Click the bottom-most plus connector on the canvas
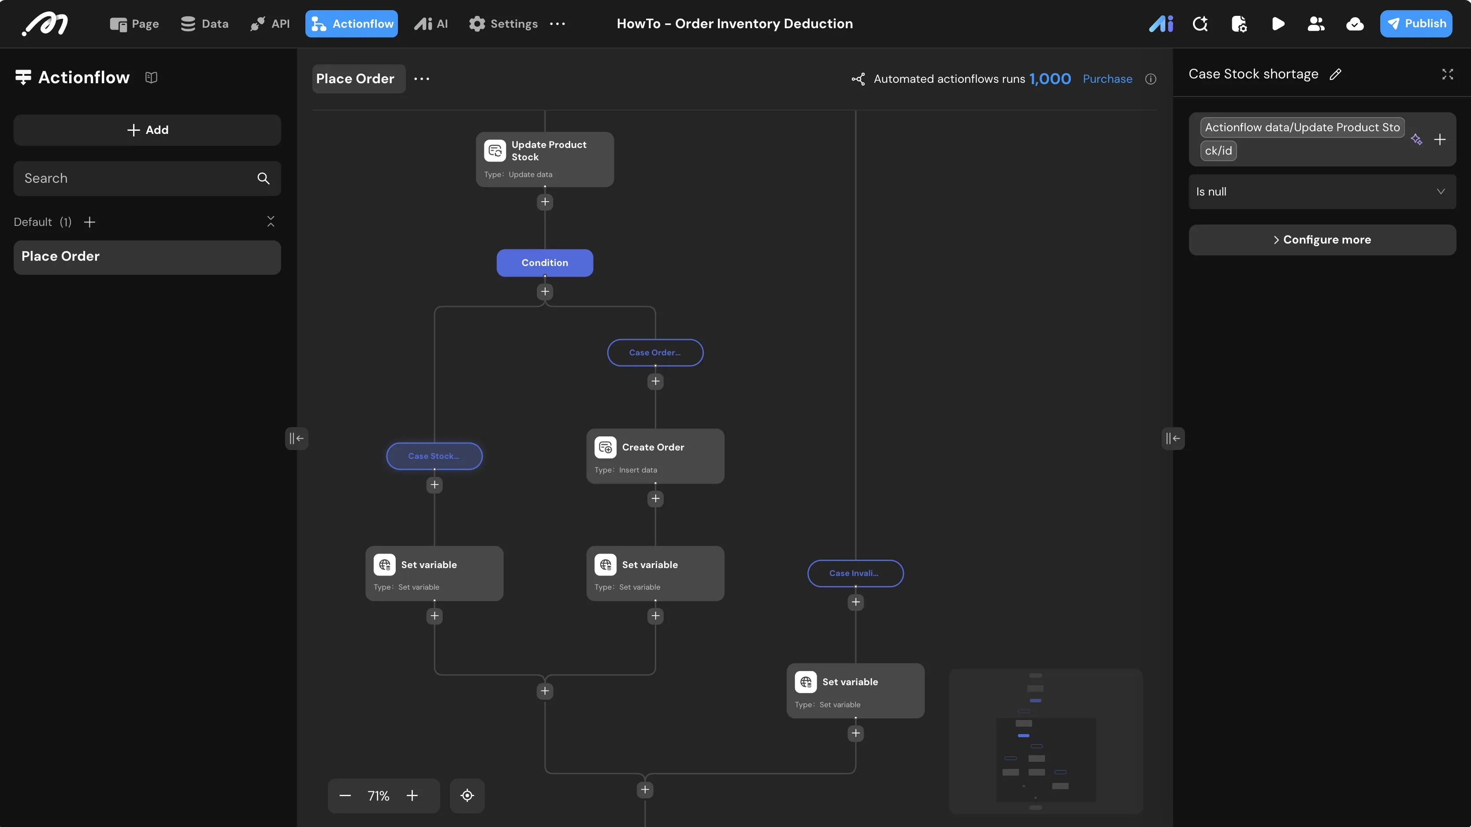The width and height of the screenshot is (1471, 827). click(x=645, y=790)
